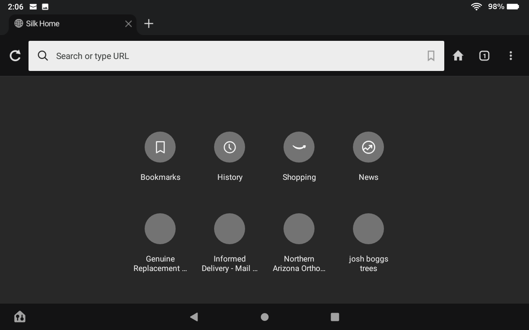
Task: Open the three-dot overflow menu
Action: (x=511, y=56)
